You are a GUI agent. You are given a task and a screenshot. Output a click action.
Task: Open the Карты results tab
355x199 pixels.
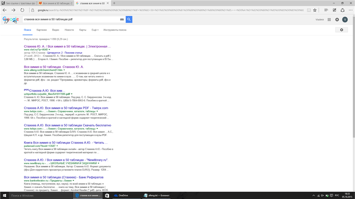pyautogui.click(x=83, y=30)
